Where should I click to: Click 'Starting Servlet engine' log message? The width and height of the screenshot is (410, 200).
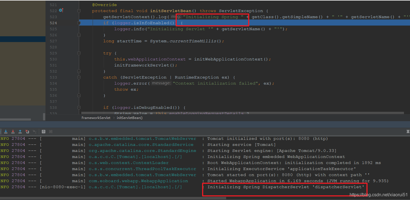click(x=272, y=151)
